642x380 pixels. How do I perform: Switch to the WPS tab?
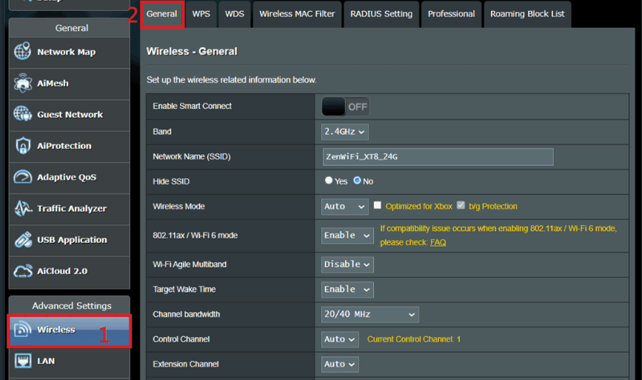[201, 14]
